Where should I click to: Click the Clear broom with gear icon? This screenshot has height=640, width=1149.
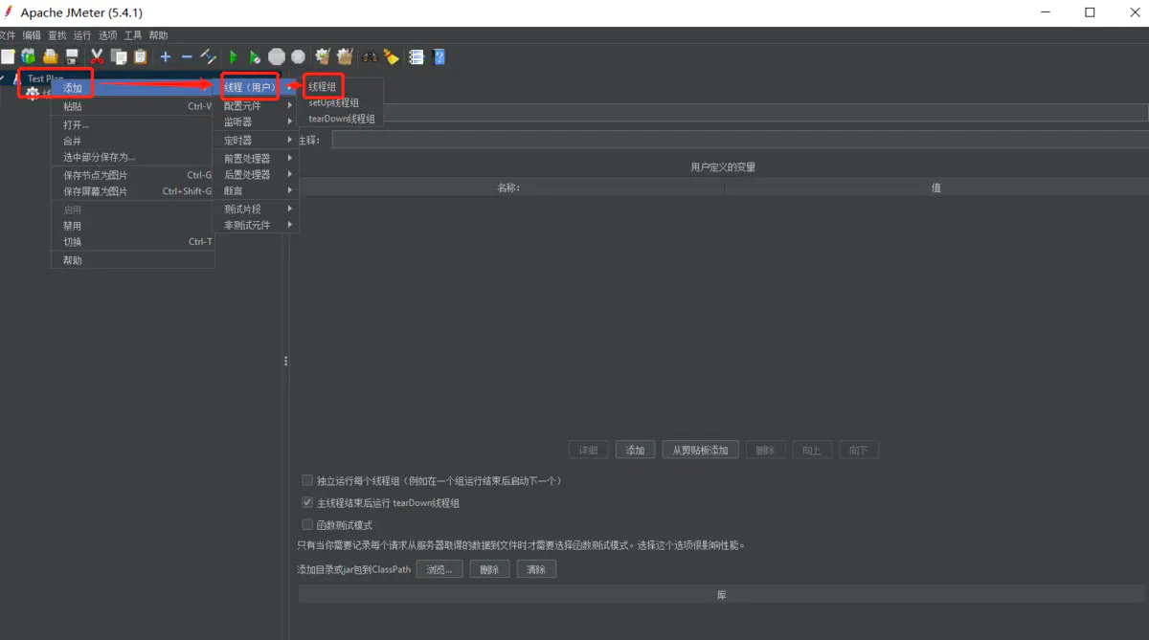click(323, 56)
